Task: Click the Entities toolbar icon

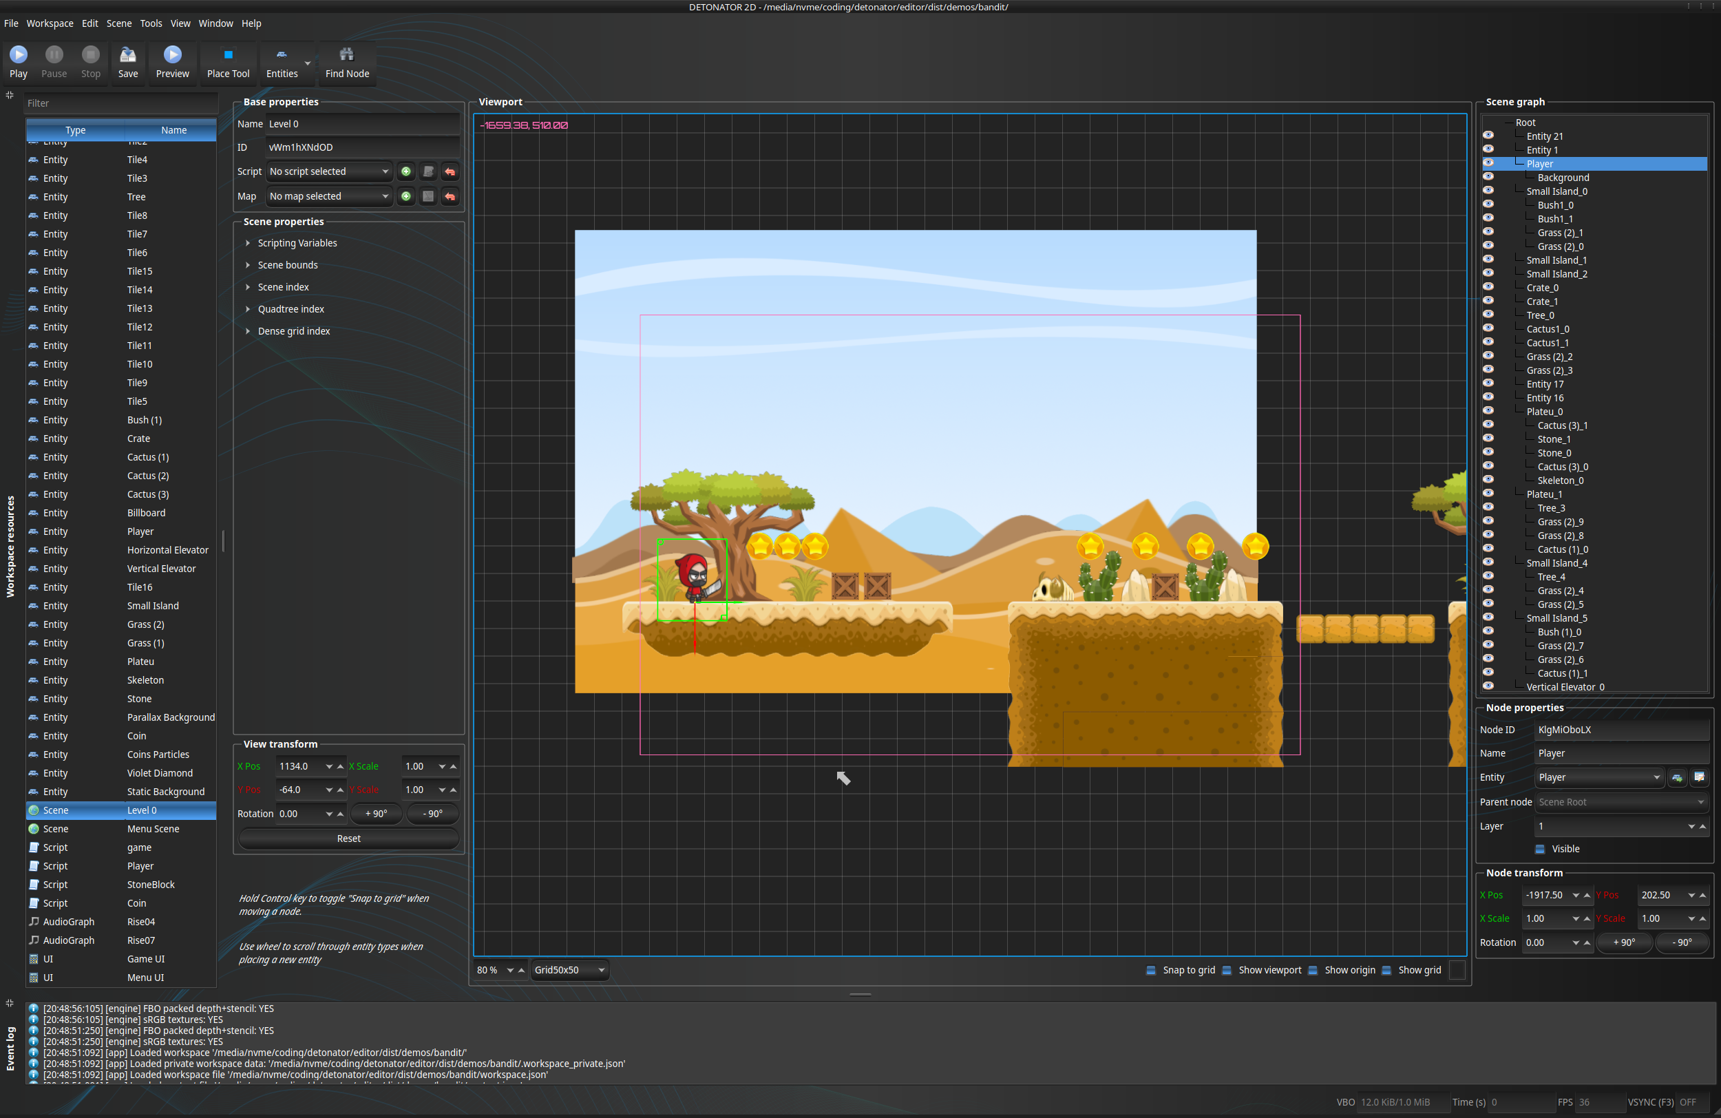Action: tap(282, 55)
